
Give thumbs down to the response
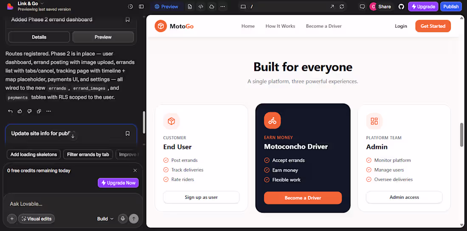pyautogui.click(x=29, y=111)
